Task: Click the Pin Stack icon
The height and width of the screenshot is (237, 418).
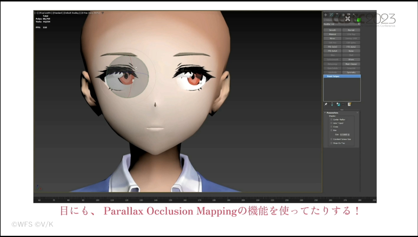Action: pos(326,104)
